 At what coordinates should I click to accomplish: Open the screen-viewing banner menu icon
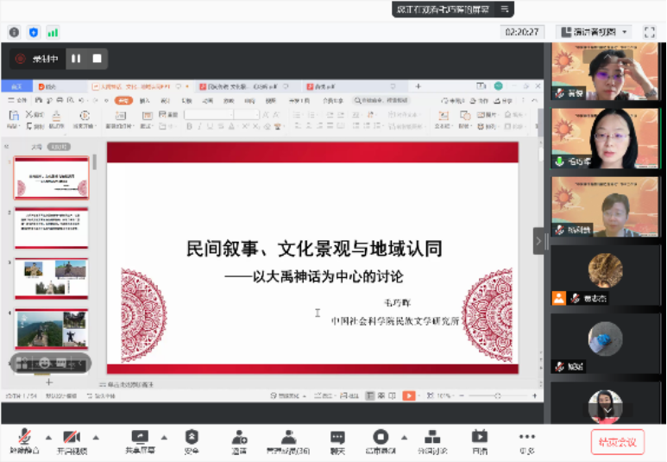505,9
